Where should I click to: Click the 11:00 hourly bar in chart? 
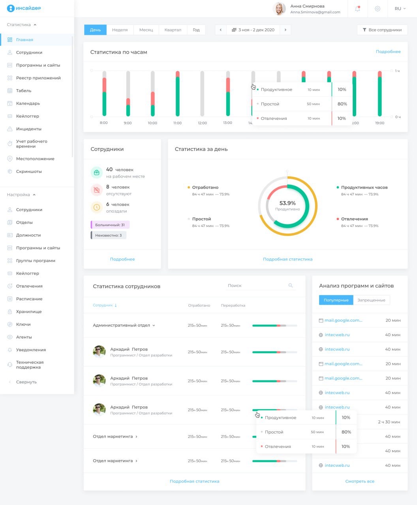(x=178, y=94)
